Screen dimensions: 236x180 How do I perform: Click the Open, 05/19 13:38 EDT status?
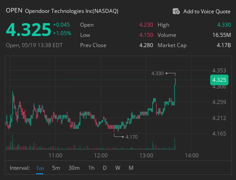click(x=34, y=45)
